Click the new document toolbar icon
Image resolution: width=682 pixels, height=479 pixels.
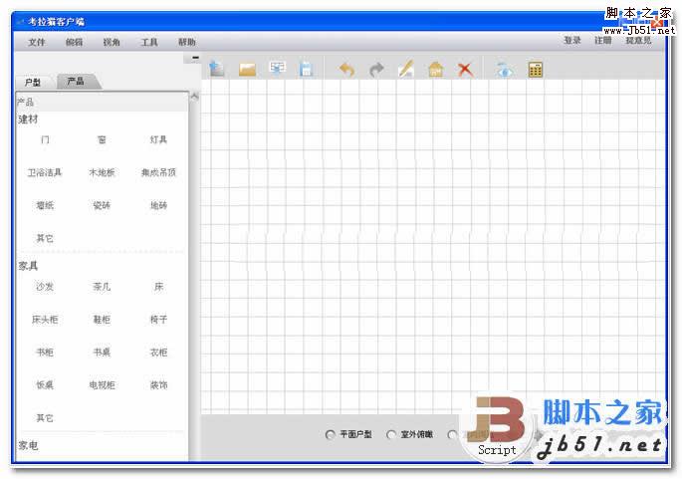pyautogui.click(x=217, y=69)
